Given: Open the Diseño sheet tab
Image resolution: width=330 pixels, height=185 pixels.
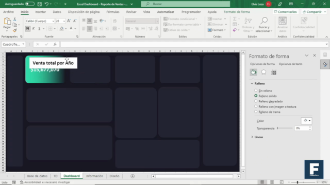Looking at the screenshot, I should (x=114, y=176).
